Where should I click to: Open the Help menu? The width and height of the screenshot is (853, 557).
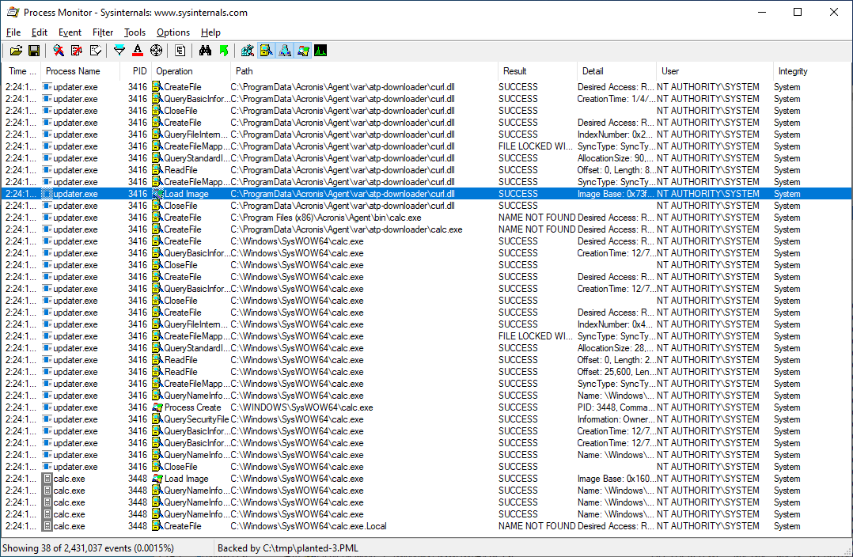click(210, 32)
